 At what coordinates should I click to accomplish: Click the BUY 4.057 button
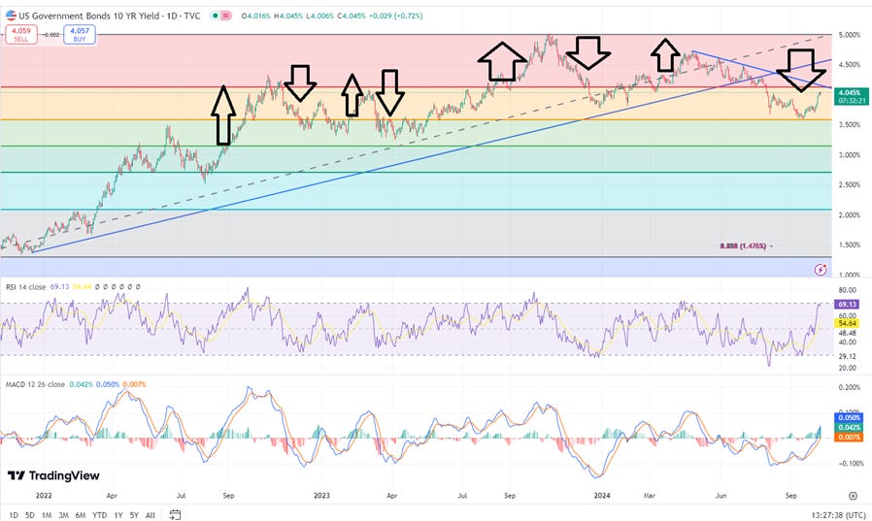[80, 34]
